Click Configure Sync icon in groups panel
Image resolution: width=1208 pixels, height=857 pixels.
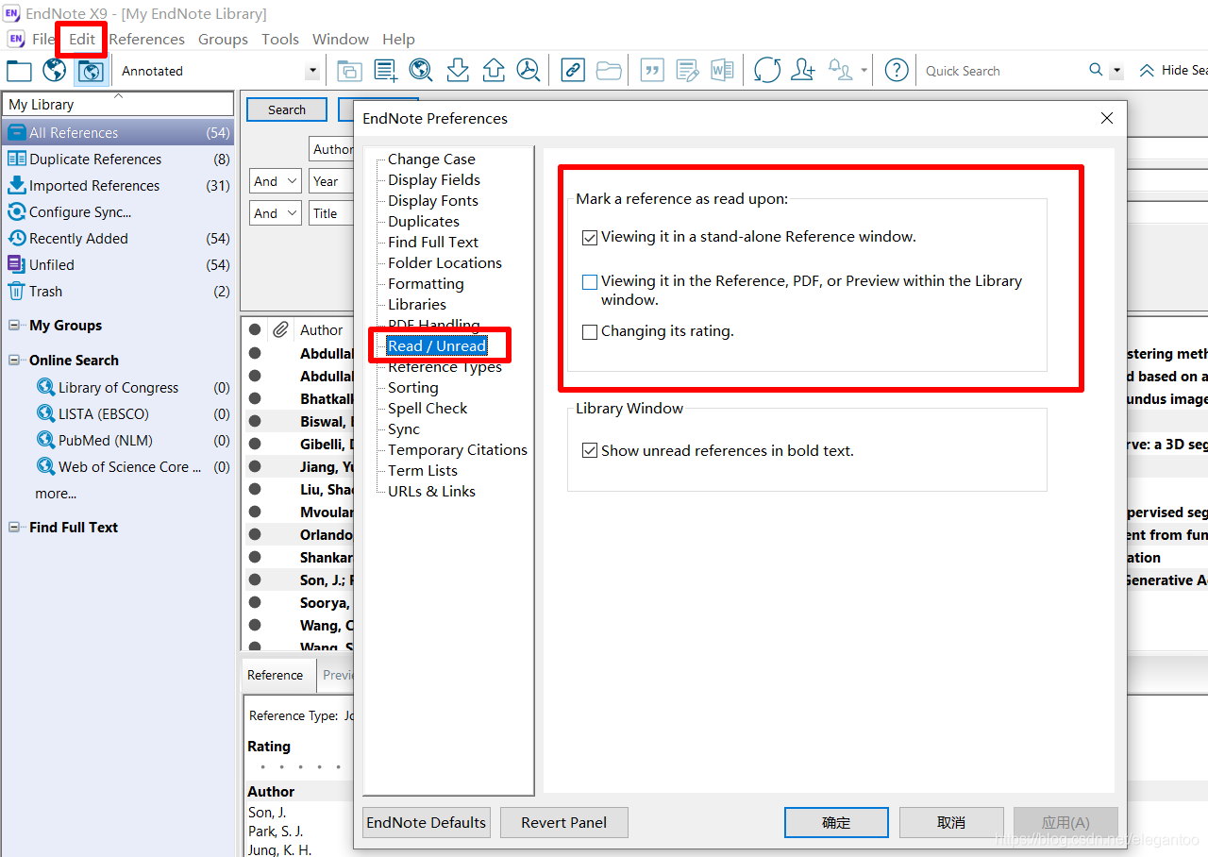point(16,211)
